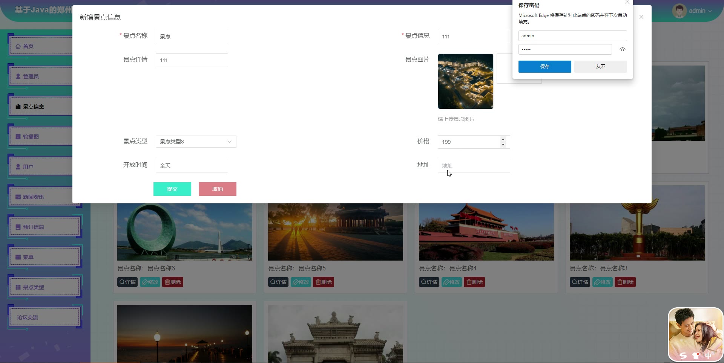View 详情 for 景点名称6
This screenshot has width=724, height=363.
coord(127,282)
